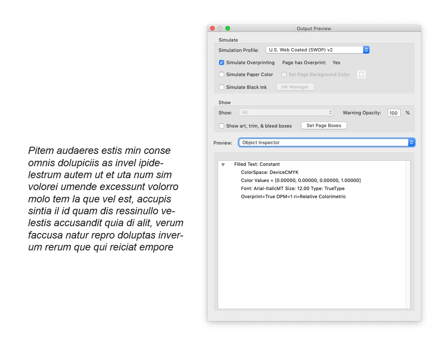
Task: Click the ColorSpace: DeviceCMYK line
Action: point(270,172)
